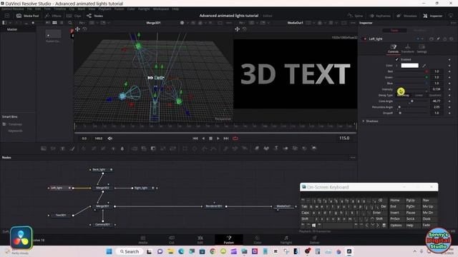Open the Inspector panel options menu
Viewport: 458px width, 257px height.
(453, 23)
